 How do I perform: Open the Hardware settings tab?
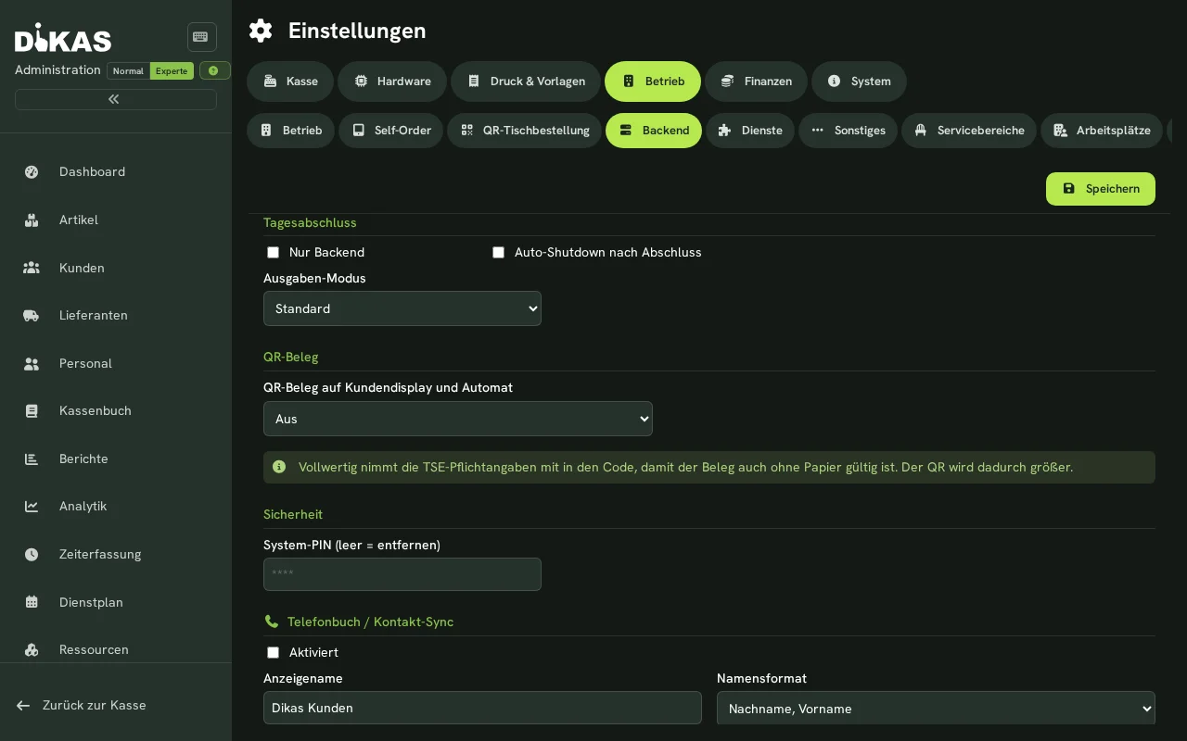click(x=392, y=82)
